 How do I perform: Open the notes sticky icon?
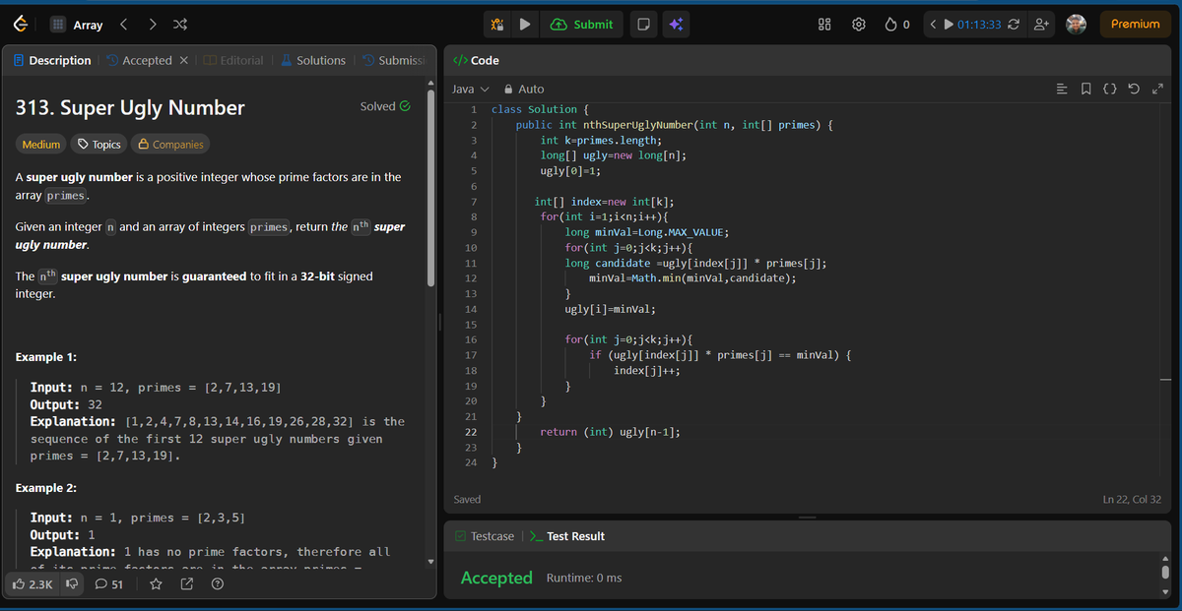click(642, 25)
